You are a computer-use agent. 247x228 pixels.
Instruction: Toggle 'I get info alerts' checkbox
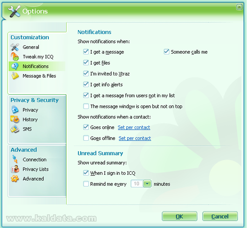point(86,84)
